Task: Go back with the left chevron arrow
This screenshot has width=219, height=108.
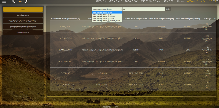Action: 13,1
